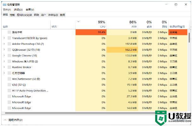Expand the 任务管理器 process group

pos(4,73)
